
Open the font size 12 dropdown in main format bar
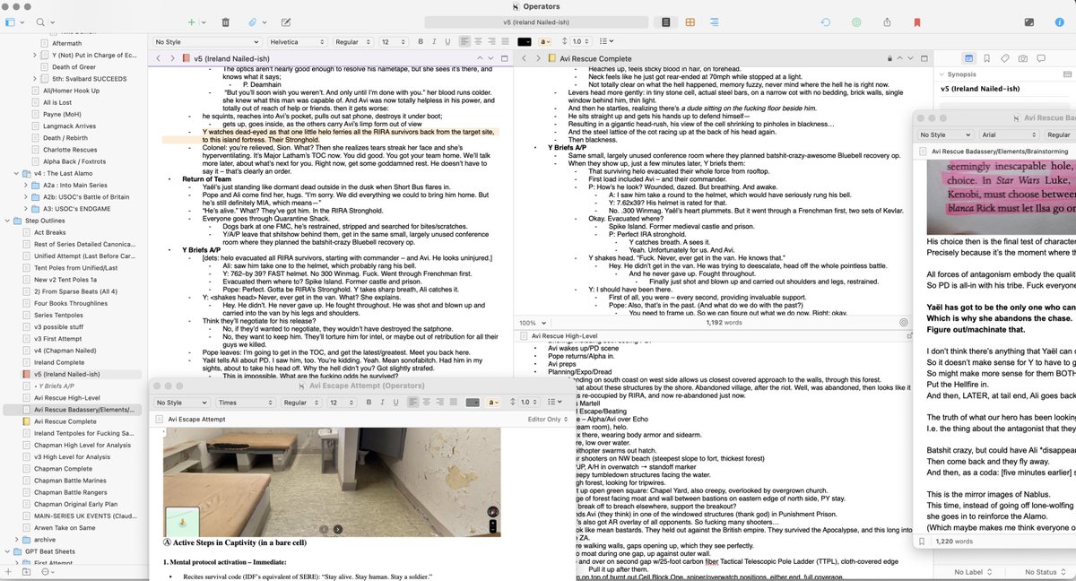coord(393,41)
